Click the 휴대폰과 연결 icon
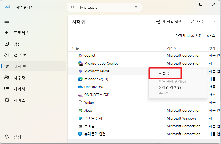The image size is (221, 144). pos(80,134)
